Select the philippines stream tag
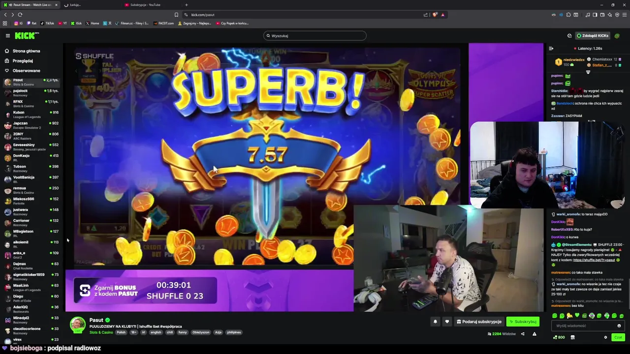The width and height of the screenshot is (630, 354). click(x=234, y=332)
